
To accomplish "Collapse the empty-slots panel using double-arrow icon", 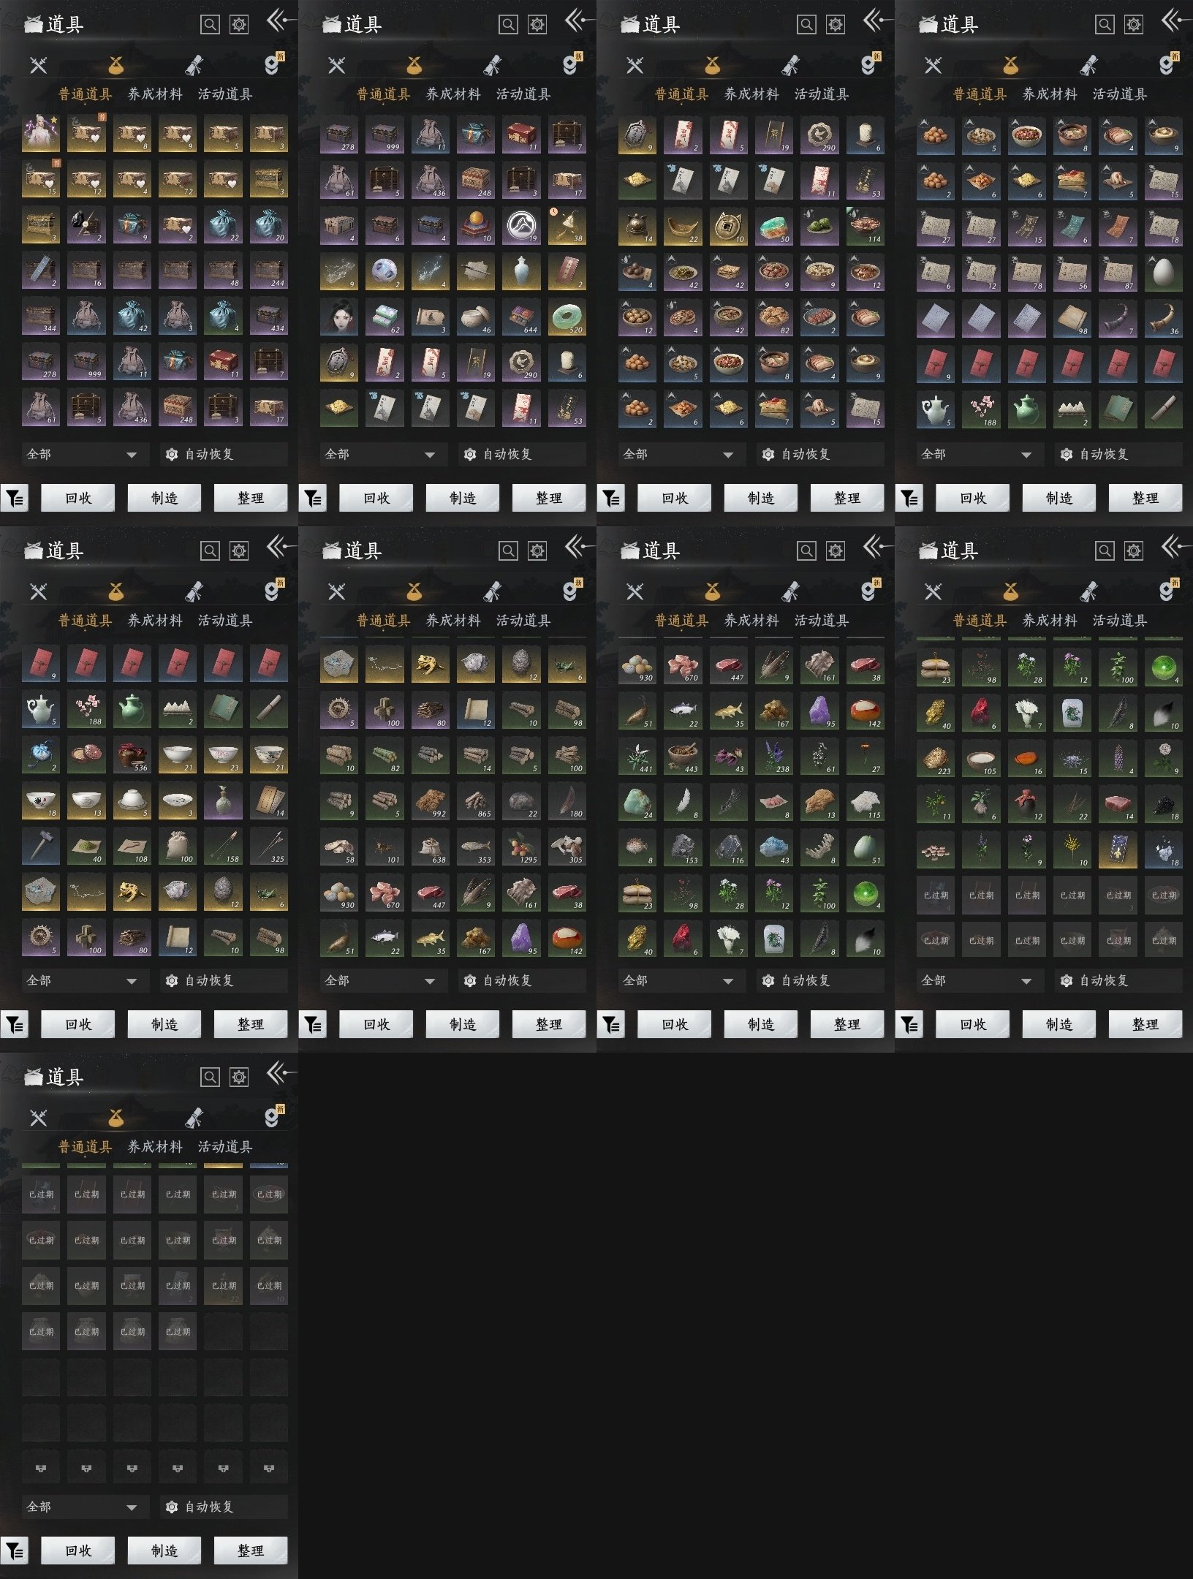I will point(280,1074).
